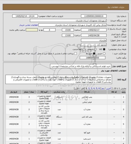
Task: Open the بعد next page link
Action: tap(102, 88)
